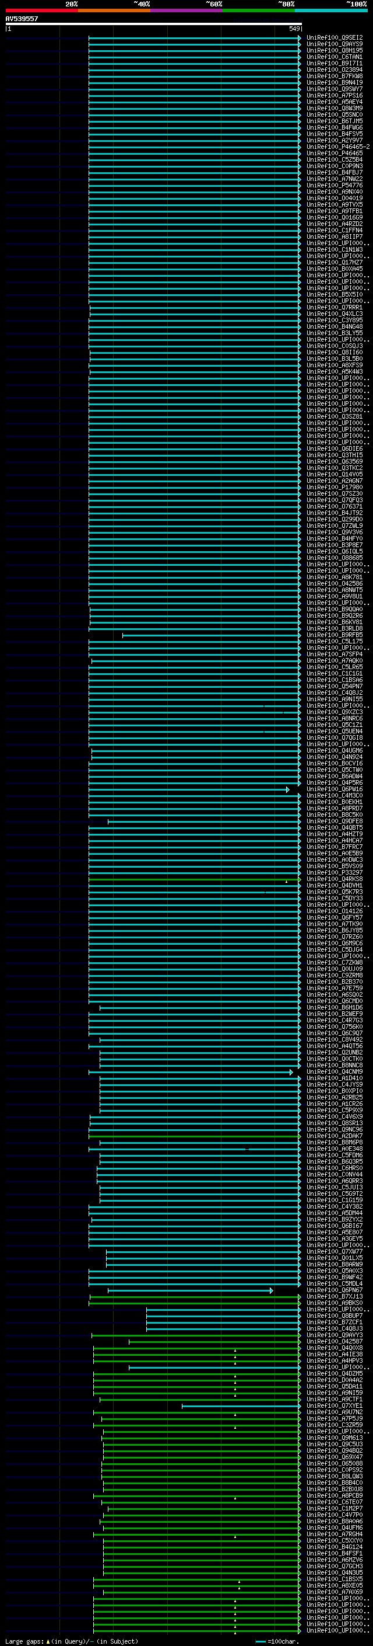Image resolution: width=373 pixels, height=1646 pixels.
Task: Select hit label UniRef100_B9N4I9
Action: point(335,82)
